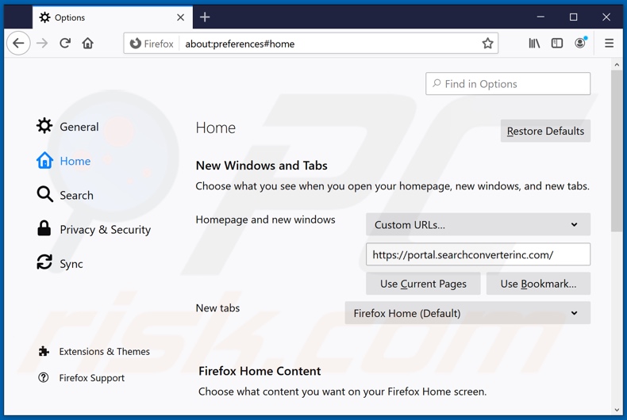This screenshot has height=420, width=627.
Task: Go to the browser home page
Action: (88, 44)
